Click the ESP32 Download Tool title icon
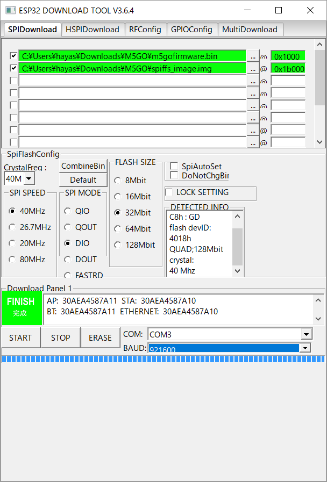Image resolution: width=327 pixels, height=482 pixels. point(10,10)
